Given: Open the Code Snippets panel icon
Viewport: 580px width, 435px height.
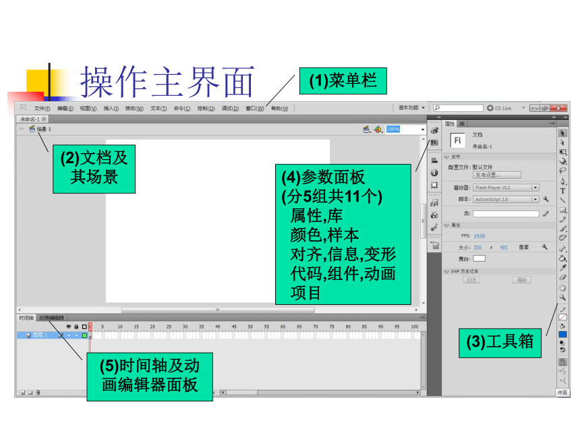Looking at the screenshot, I should point(434,203).
